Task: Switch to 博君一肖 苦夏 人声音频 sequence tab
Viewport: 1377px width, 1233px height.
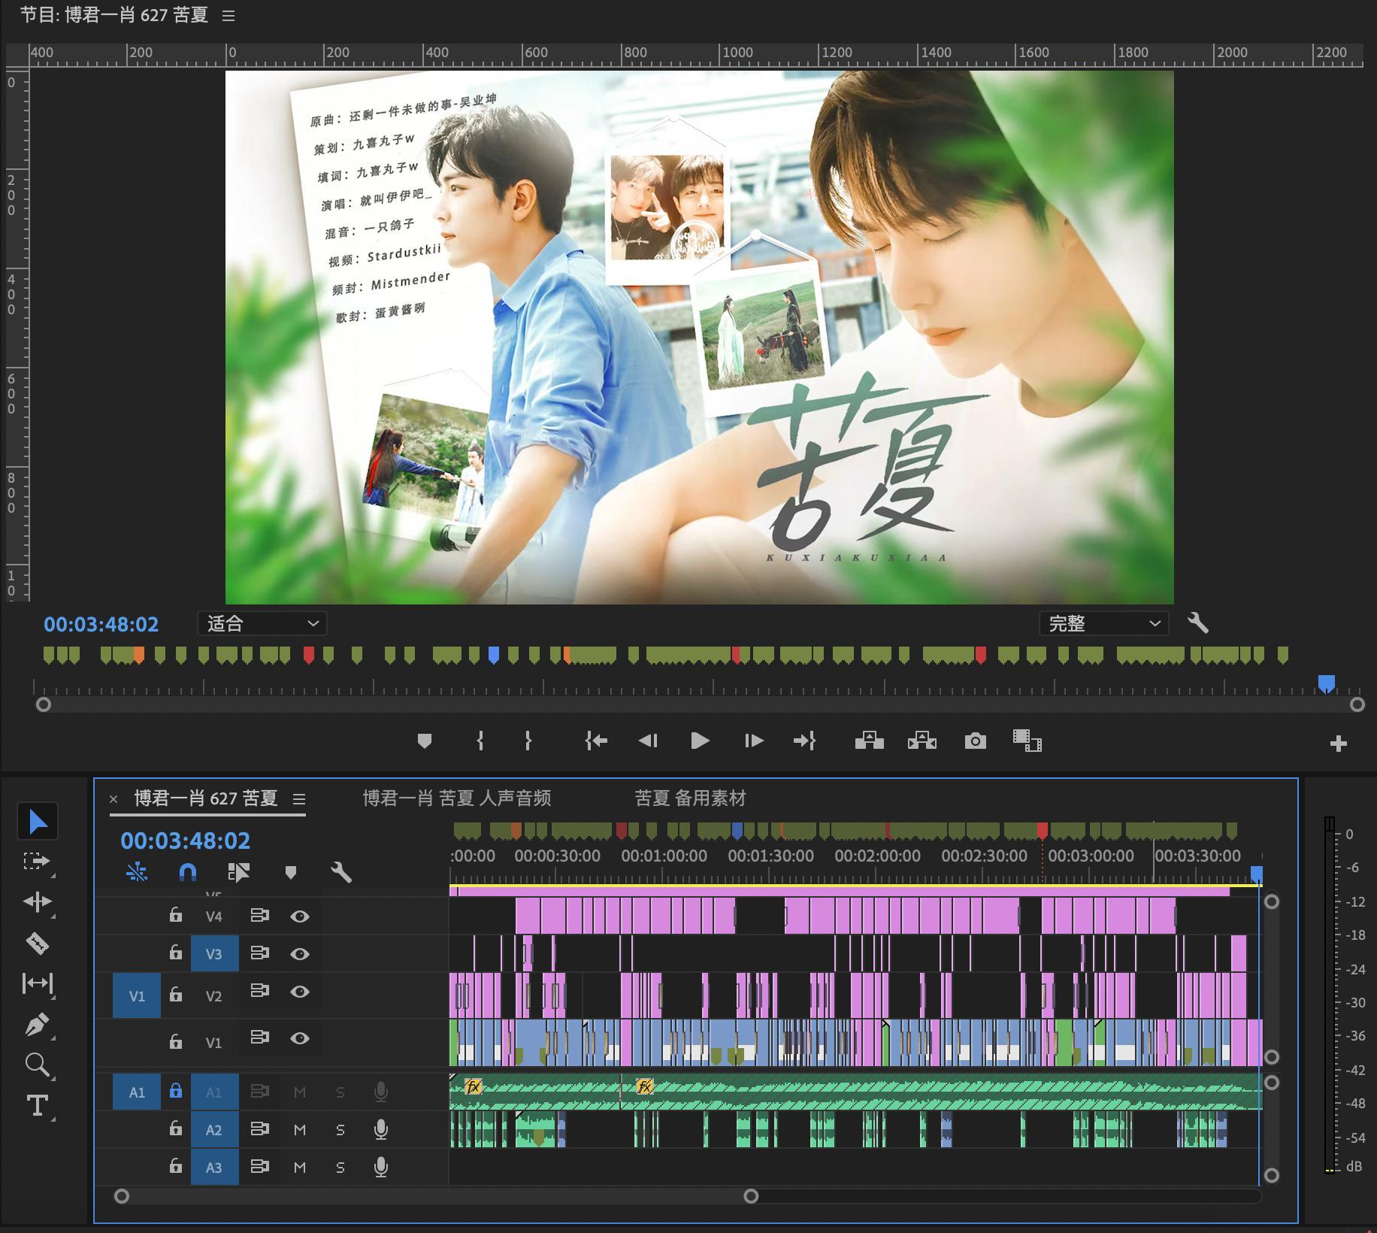Action: point(457,798)
